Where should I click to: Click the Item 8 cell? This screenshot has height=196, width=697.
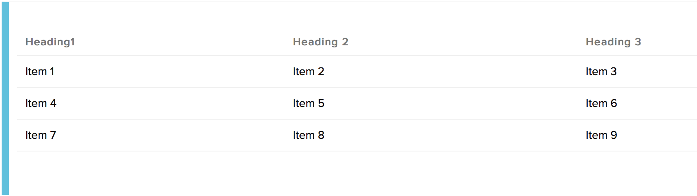tap(308, 135)
